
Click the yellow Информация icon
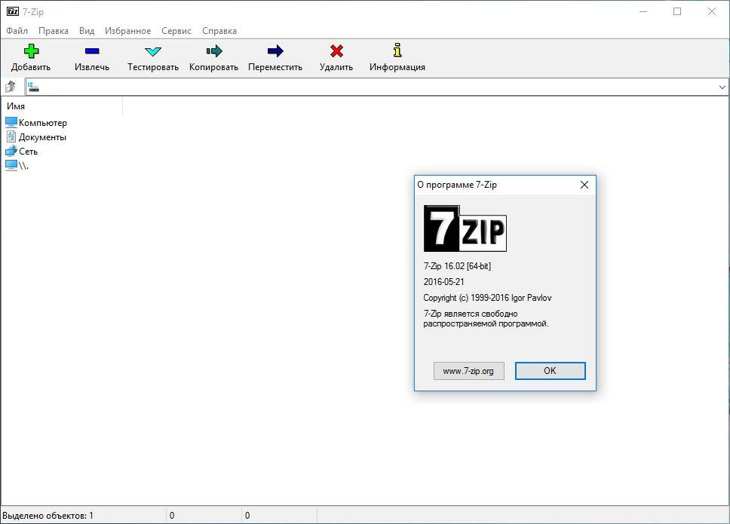[x=397, y=51]
